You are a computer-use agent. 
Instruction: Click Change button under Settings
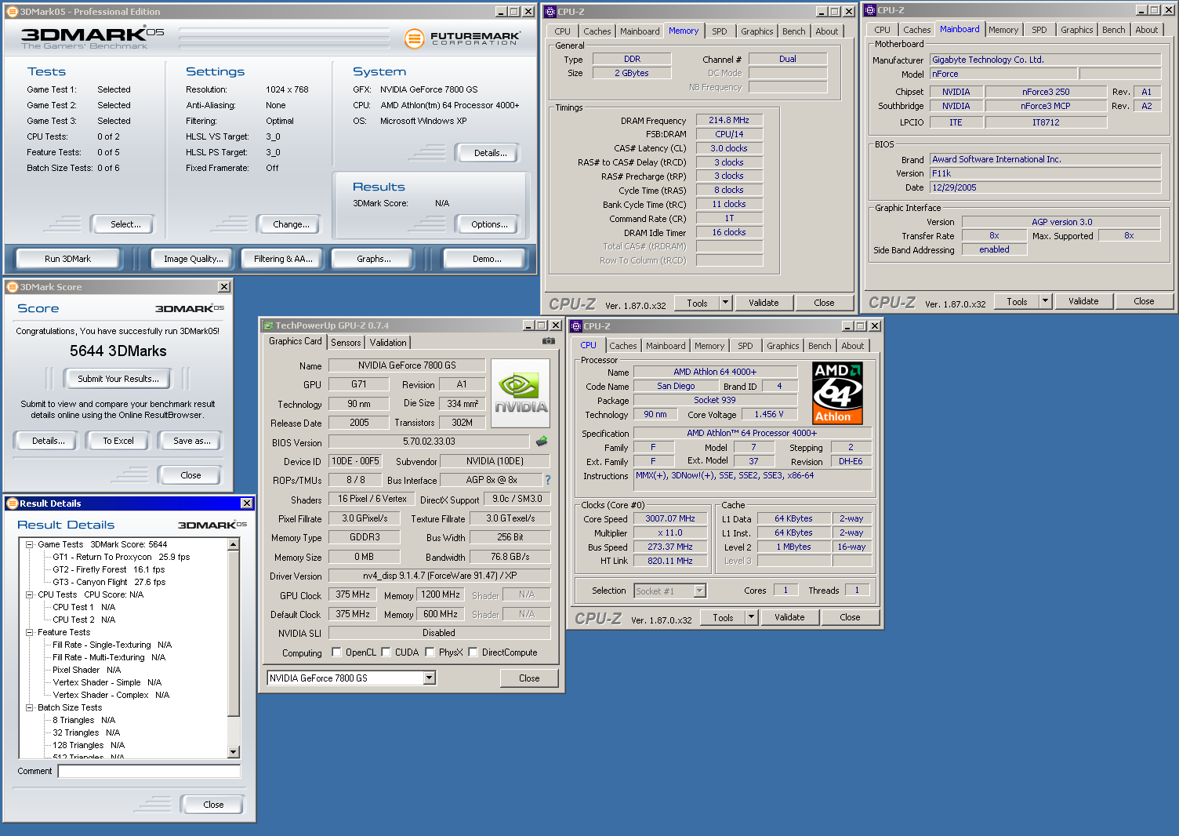(x=291, y=224)
